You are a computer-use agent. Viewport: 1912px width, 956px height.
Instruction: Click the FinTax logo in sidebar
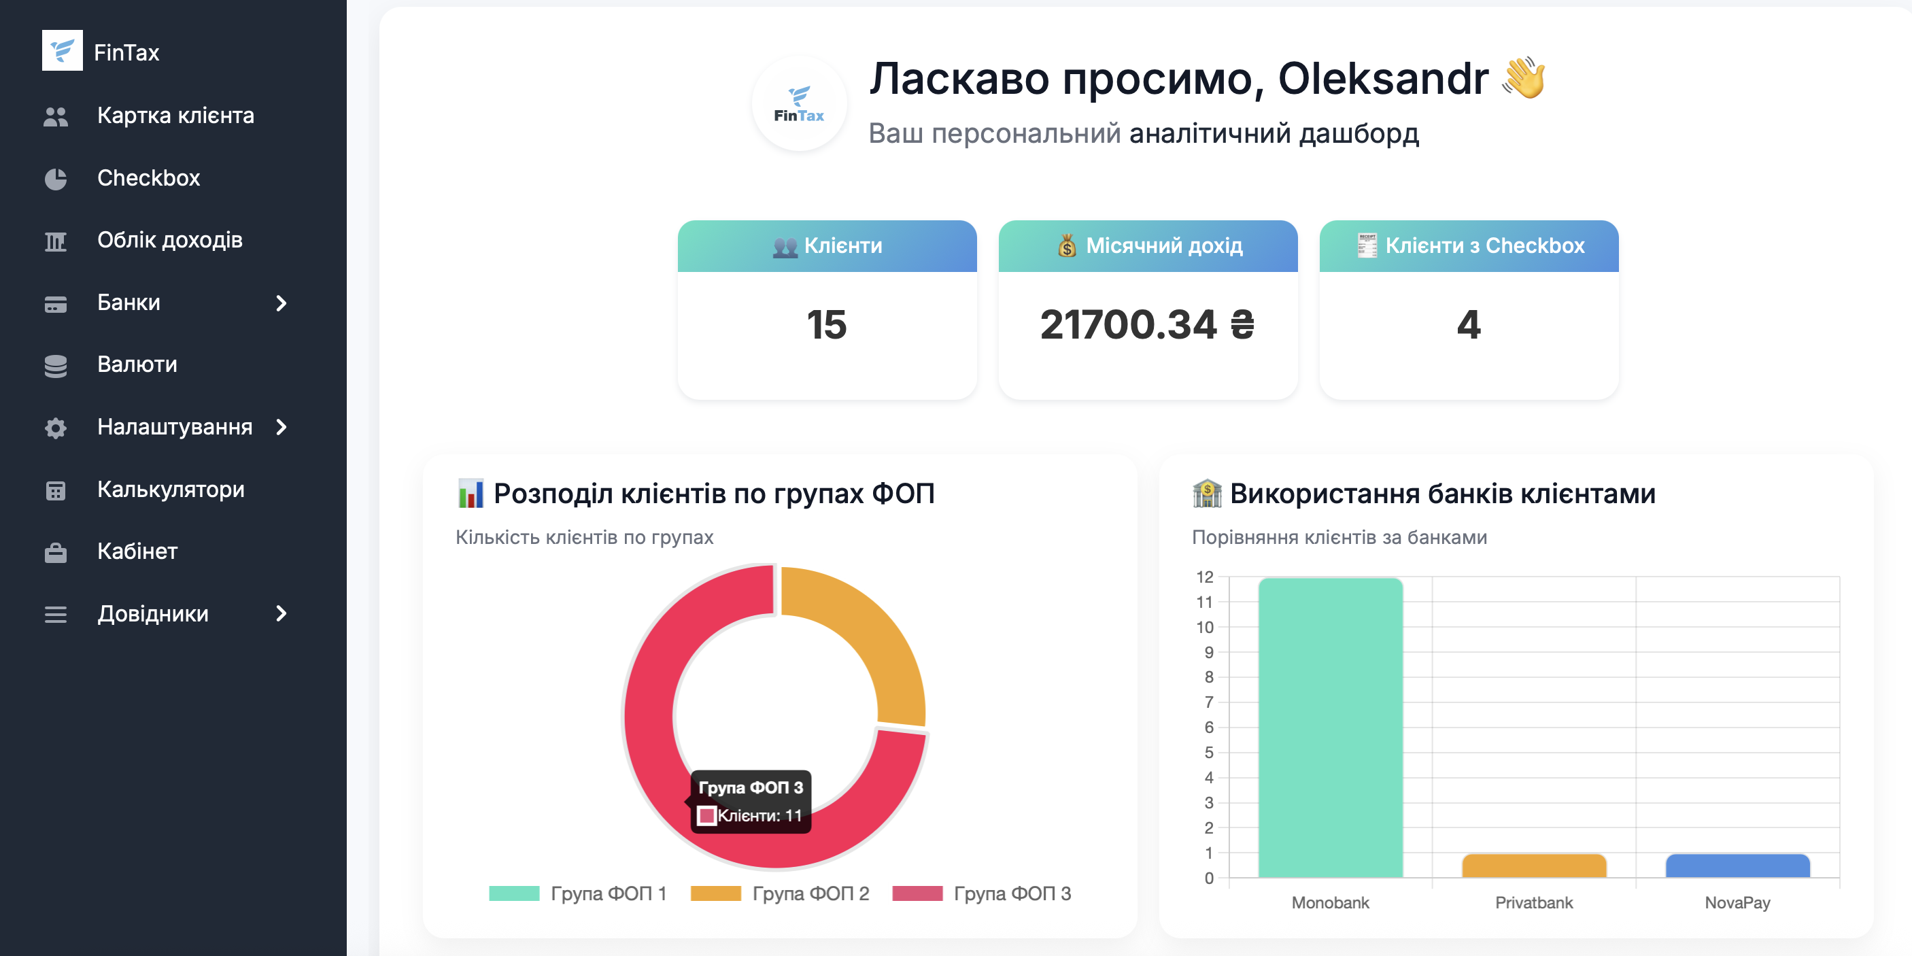click(x=63, y=51)
